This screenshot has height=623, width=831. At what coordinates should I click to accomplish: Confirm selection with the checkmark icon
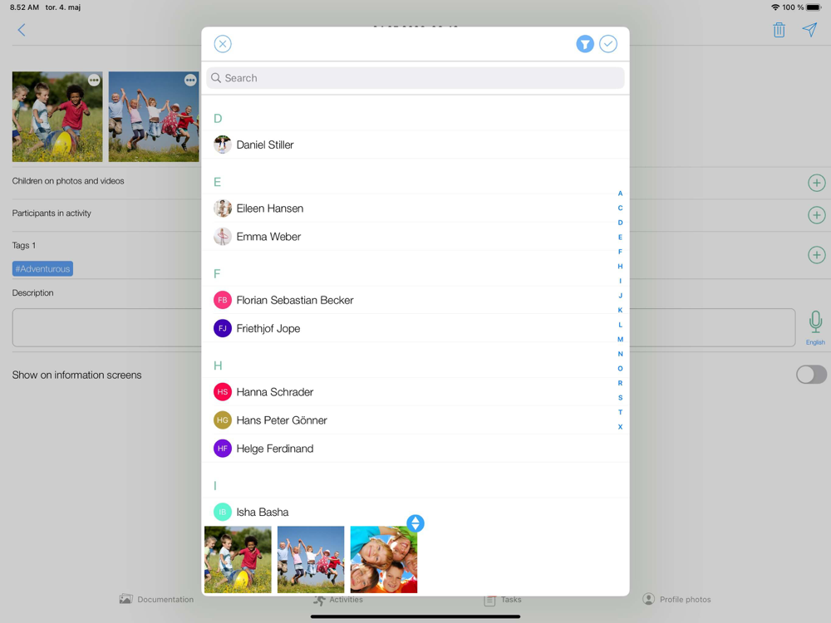pyautogui.click(x=608, y=44)
